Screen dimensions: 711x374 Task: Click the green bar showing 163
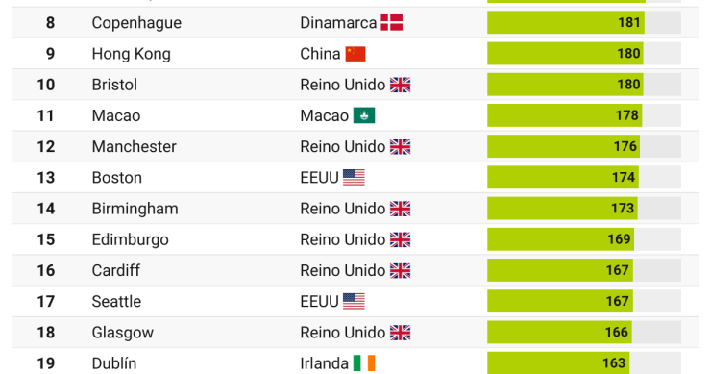[x=558, y=363]
